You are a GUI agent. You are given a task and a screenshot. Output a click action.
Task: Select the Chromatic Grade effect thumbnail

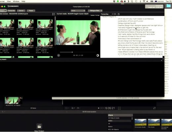(x=141, y=122)
